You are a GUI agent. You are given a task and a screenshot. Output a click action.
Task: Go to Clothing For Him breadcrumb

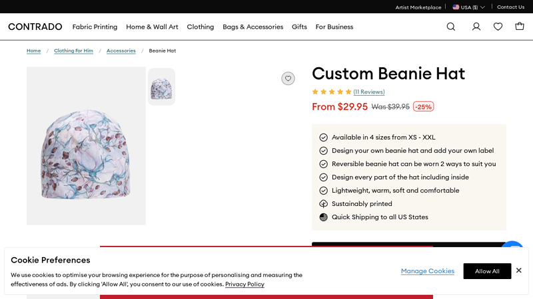[73, 50]
